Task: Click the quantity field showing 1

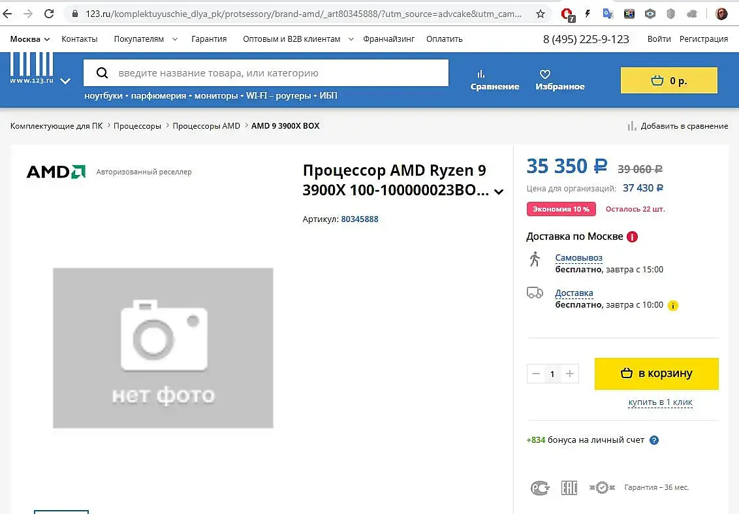Action: [x=552, y=374]
